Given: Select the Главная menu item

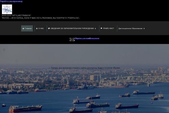Looking at the screenshot, I should click(x=27, y=29).
